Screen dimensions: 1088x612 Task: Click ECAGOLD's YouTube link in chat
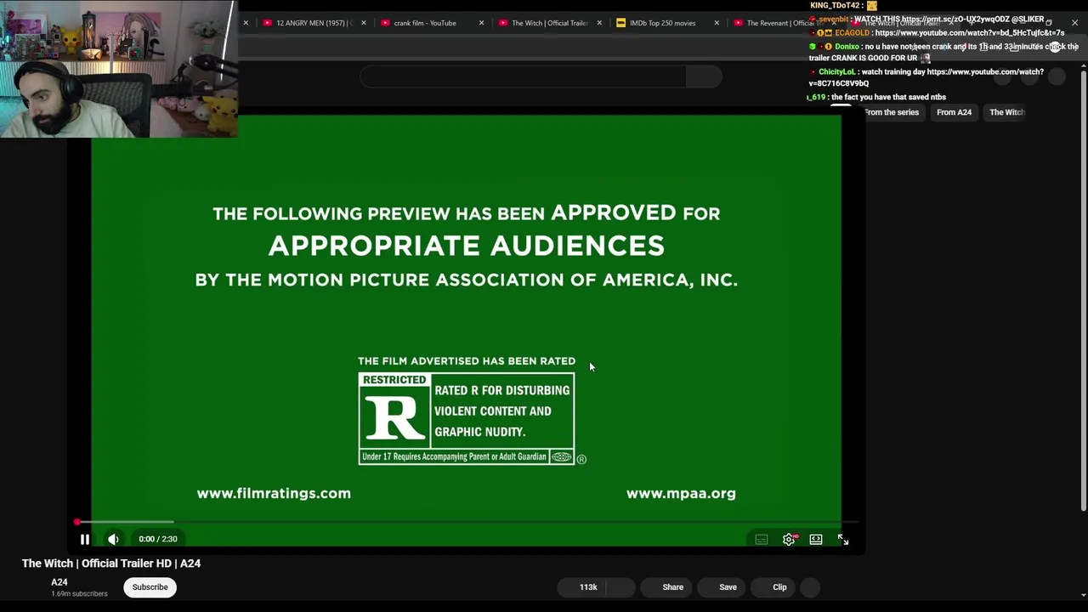tap(970, 33)
